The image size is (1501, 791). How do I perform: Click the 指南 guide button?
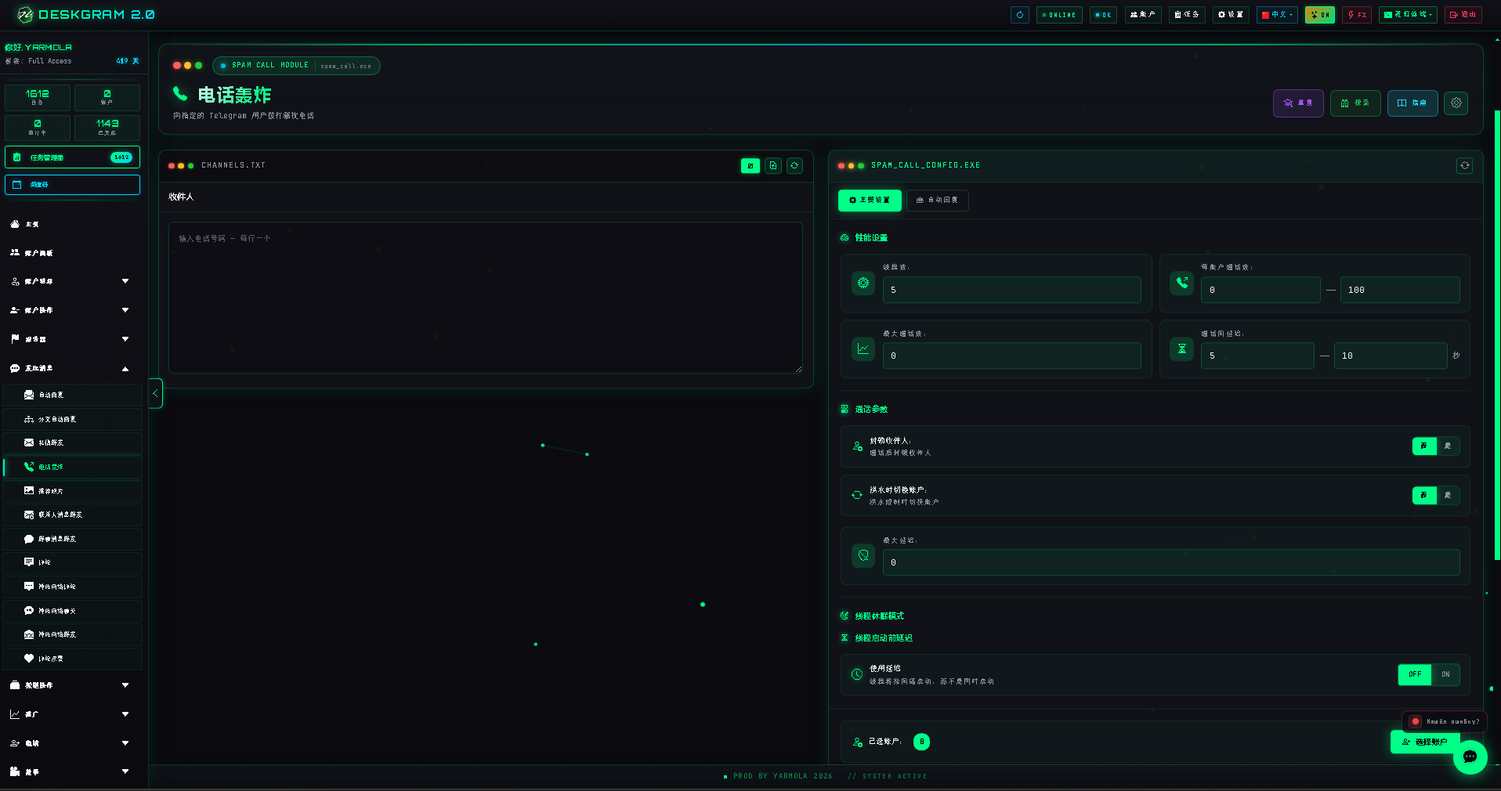(1412, 103)
